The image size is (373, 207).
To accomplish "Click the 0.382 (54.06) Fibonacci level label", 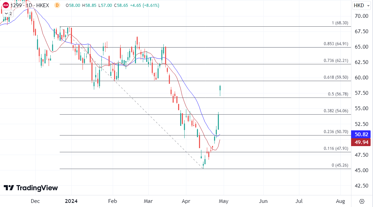I will 335,111.
